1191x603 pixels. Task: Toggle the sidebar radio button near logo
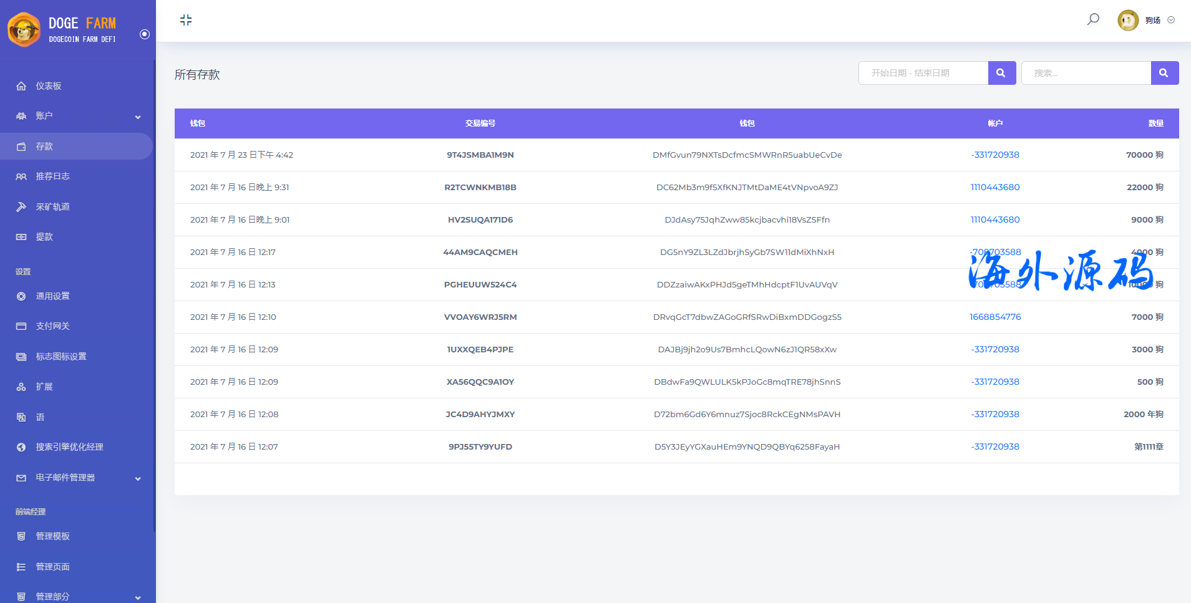(x=145, y=34)
